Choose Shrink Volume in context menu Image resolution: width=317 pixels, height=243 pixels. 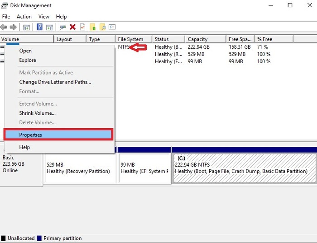(37, 113)
